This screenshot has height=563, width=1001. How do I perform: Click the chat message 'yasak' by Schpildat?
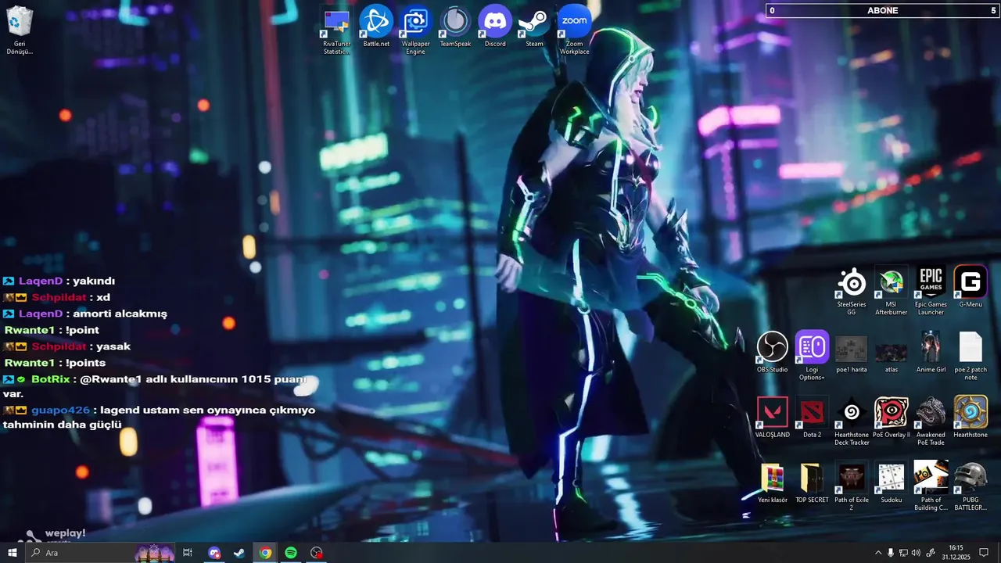pos(113,346)
